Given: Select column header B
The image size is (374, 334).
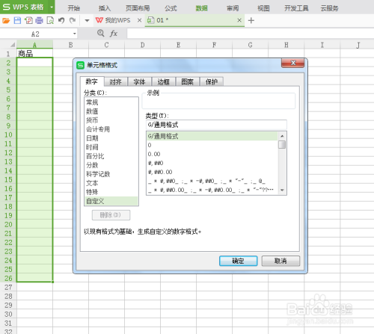Looking at the screenshot, I should point(70,45).
